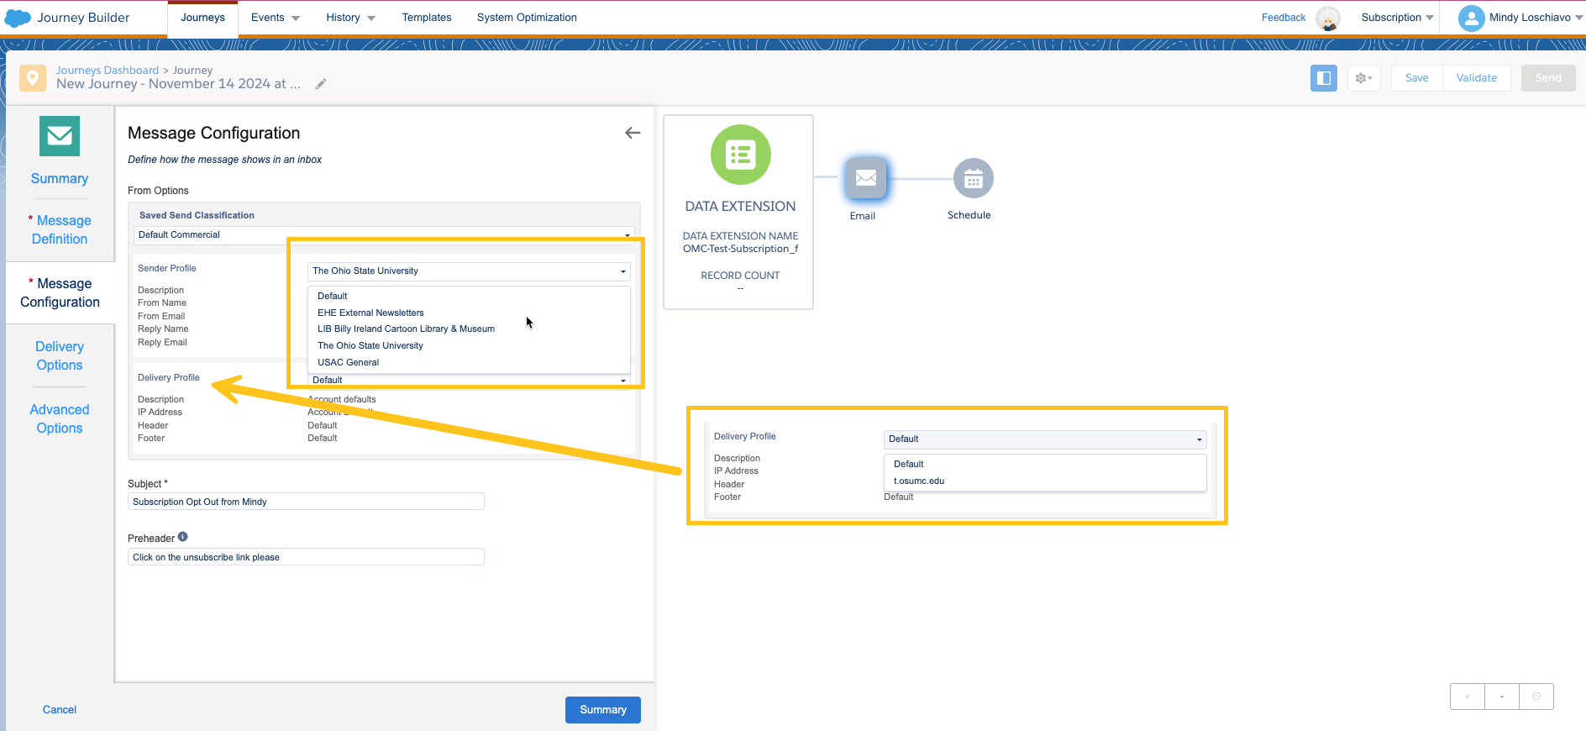
Task: Open the Delivery Profile dropdown in the configuration panel
Action: tap(469, 380)
